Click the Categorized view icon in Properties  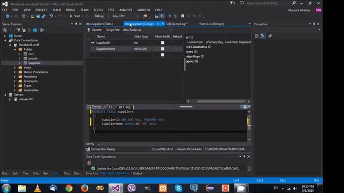point(257,36)
